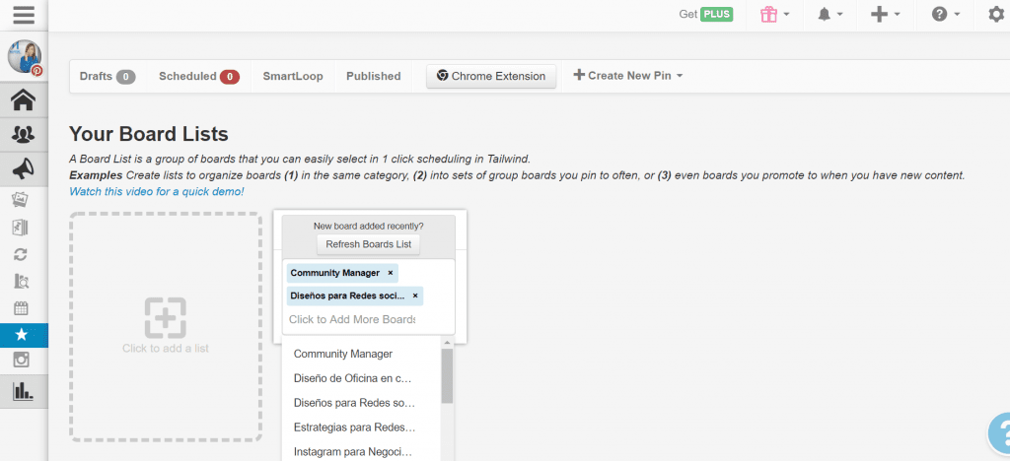
Task: Open the plus icon dropdown
Action: (885, 14)
